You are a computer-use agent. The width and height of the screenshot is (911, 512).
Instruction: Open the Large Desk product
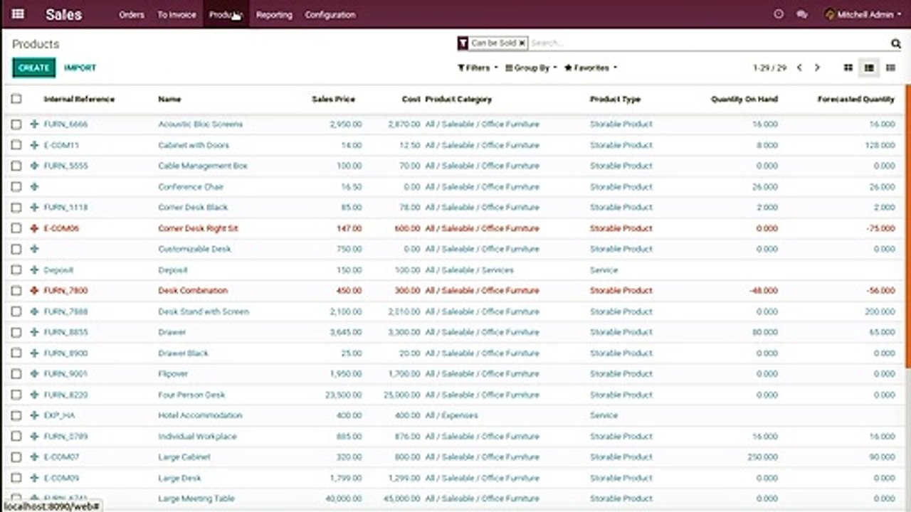click(179, 478)
